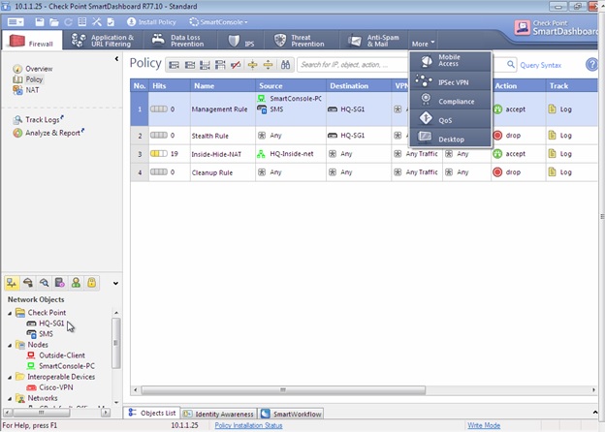
Task: Open Policy Installation Status link
Action: point(248,425)
